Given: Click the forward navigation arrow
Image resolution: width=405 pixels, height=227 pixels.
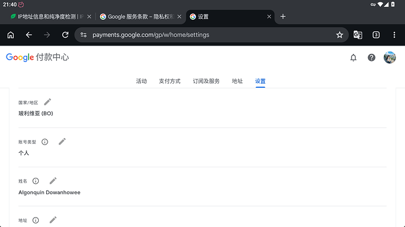Looking at the screenshot, I should [x=47, y=35].
